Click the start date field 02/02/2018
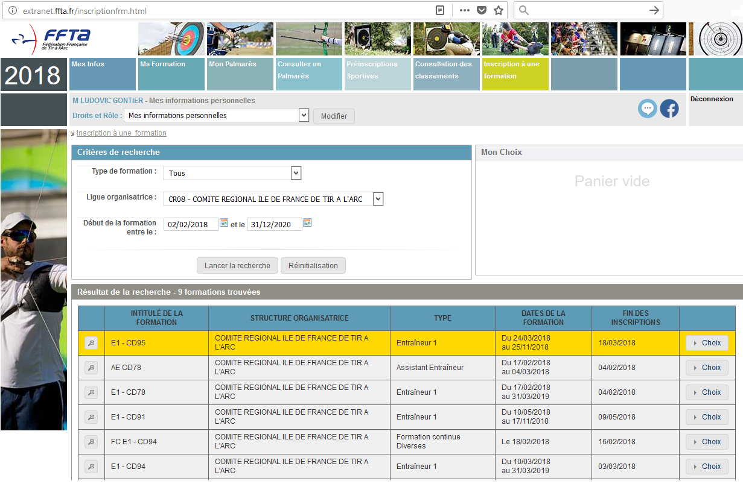 click(191, 224)
